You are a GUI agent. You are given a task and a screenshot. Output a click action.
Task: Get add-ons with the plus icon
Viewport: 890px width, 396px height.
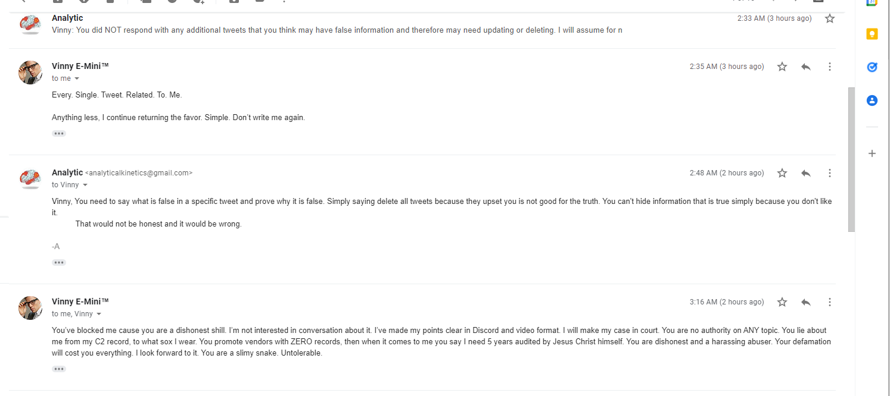pos(872,153)
